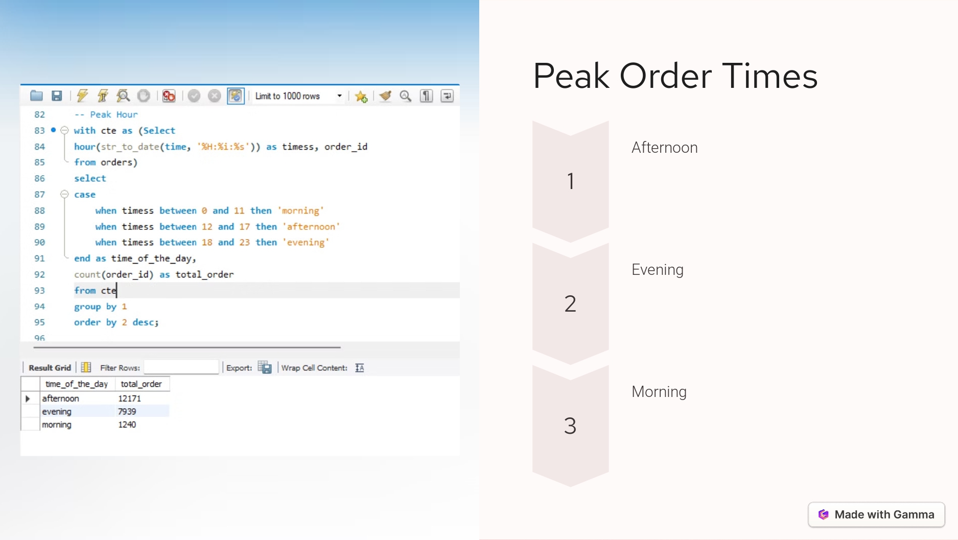Sort by total_order column header

[142, 384]
